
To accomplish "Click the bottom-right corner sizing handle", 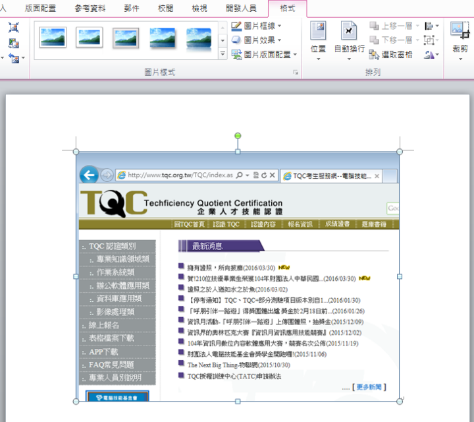I will [x=400, y=402].
